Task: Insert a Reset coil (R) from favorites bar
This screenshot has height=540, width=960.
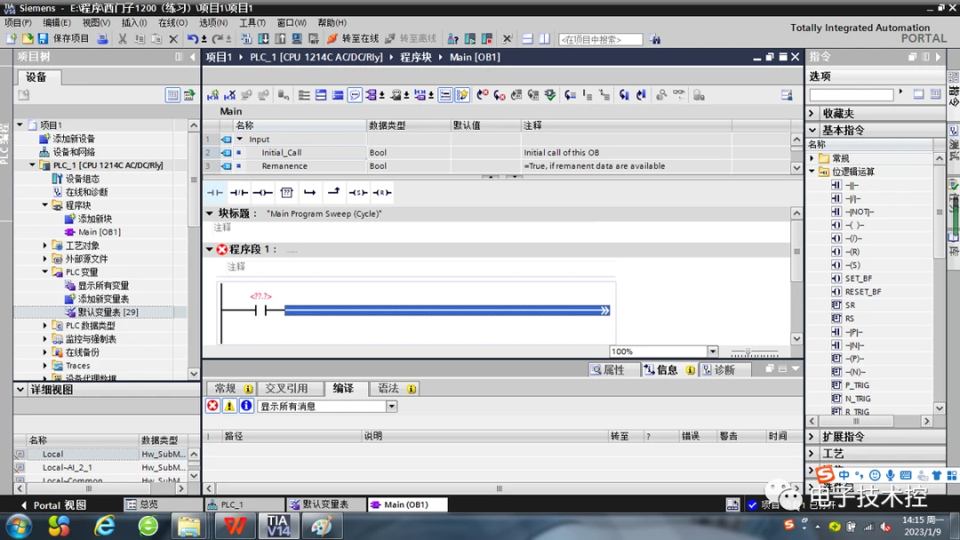Action: click(x=382, y=193)
